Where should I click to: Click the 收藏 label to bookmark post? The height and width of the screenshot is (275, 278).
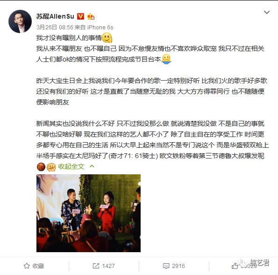38,266
